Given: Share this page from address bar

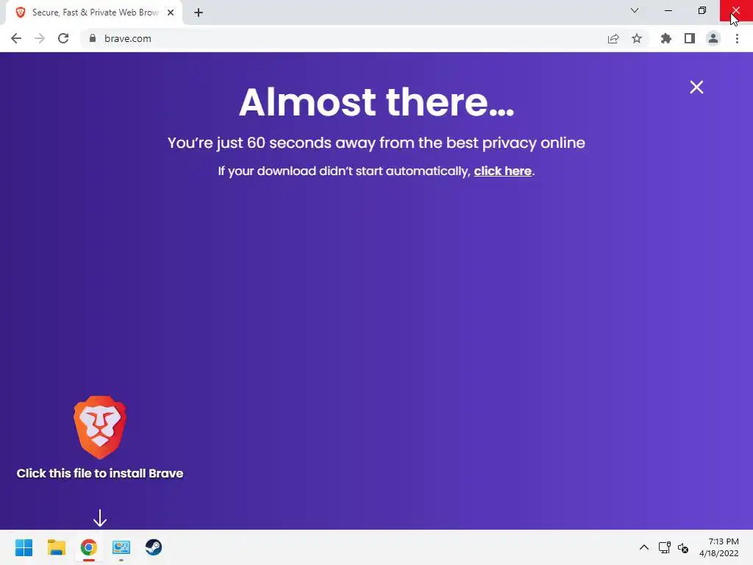Looking at the screenshot, I should point(613,38).
